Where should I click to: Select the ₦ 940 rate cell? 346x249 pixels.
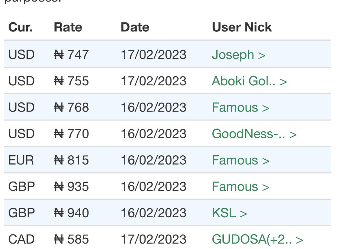71,213
